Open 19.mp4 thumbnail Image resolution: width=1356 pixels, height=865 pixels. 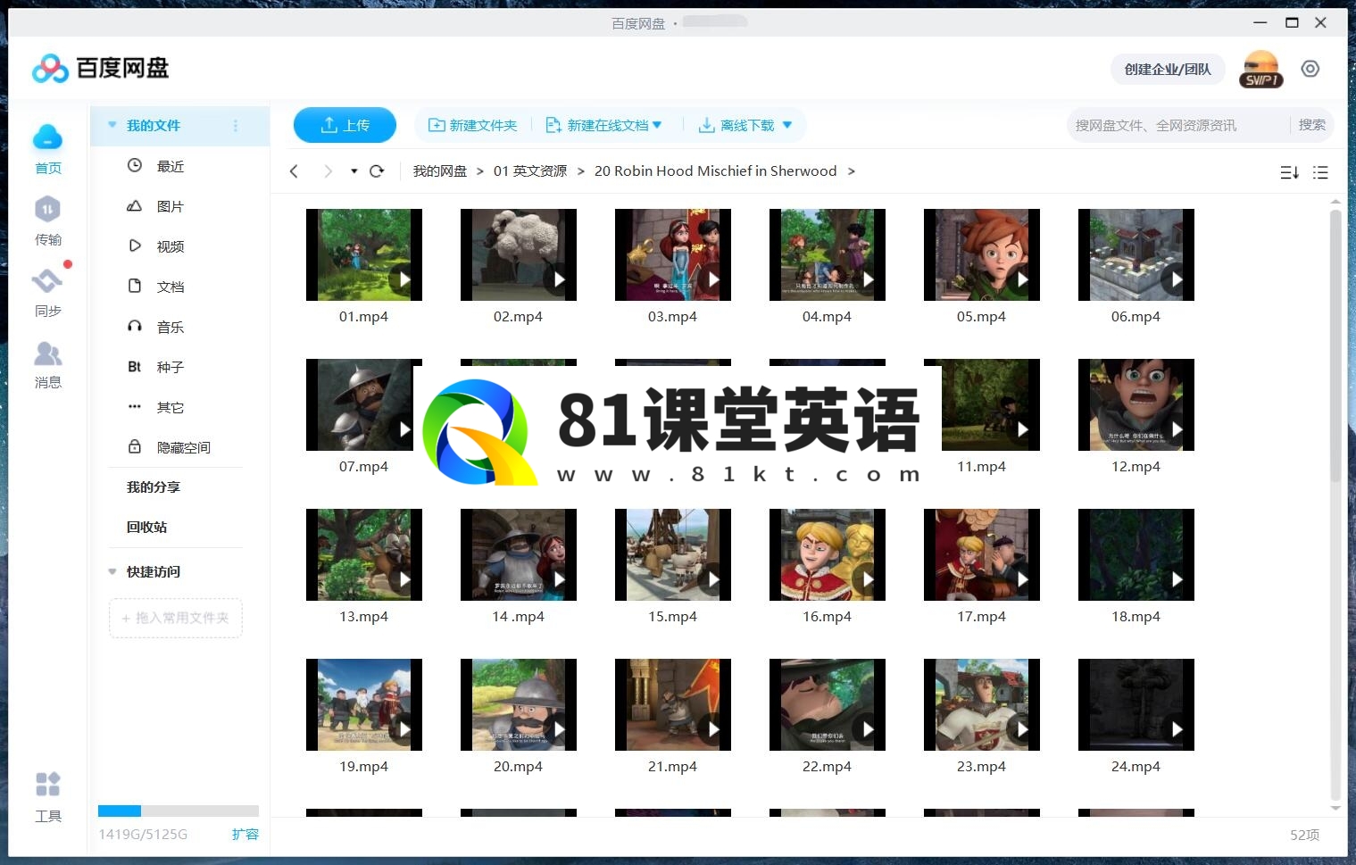[364, 704]
